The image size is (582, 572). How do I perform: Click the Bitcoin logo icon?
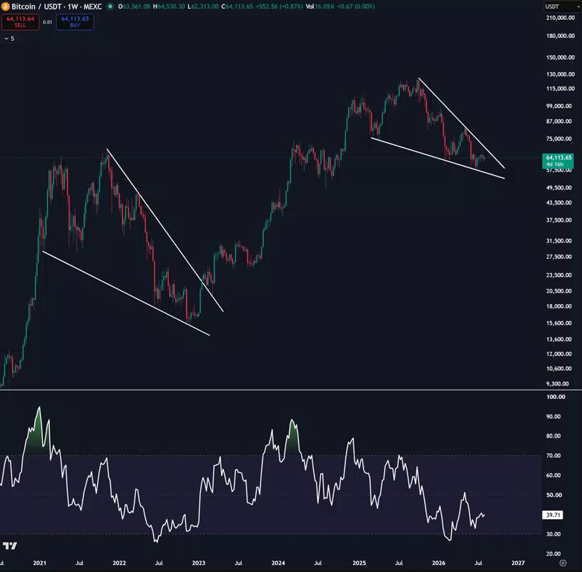tap(5, 6)
